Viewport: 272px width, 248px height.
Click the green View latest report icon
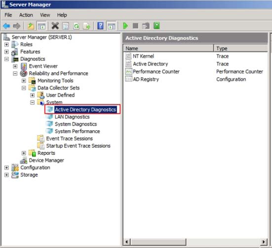[x=156, y=26]
